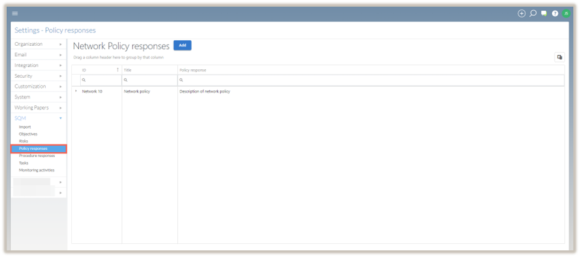Click the plus create-new icon
580x257 pixels.
tap(522, 14)
